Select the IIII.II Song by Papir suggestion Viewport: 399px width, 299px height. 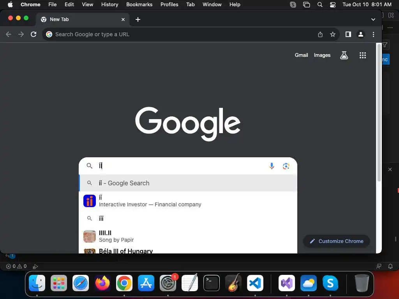(x=188, y=236)
